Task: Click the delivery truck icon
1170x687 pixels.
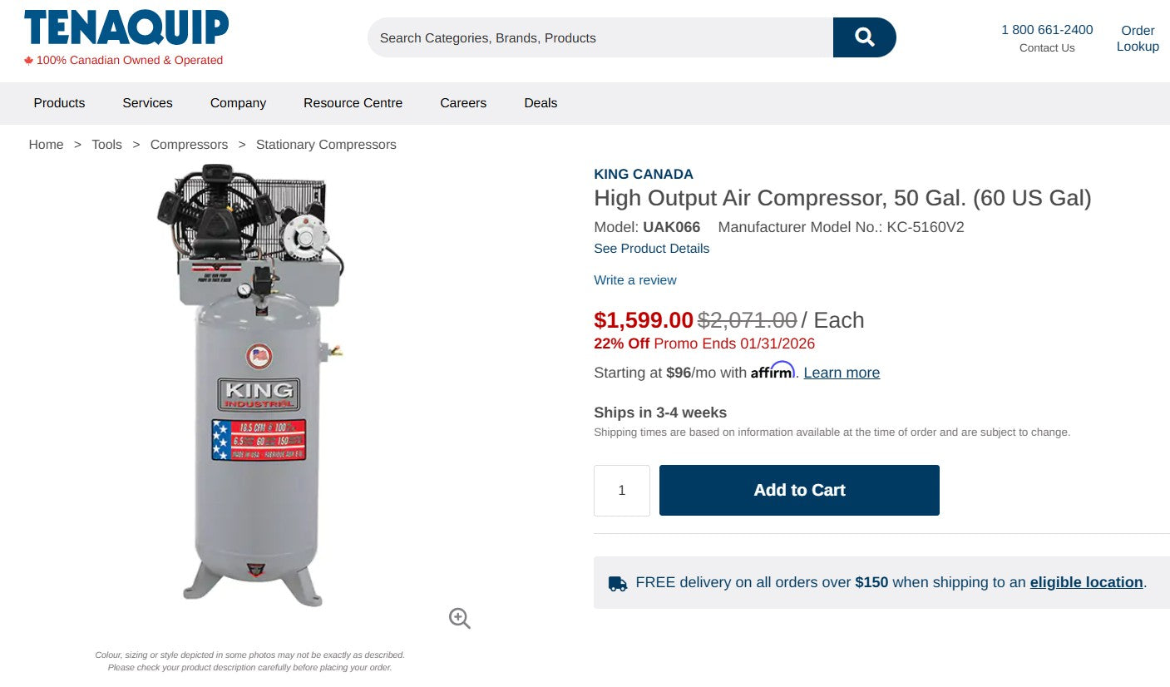Action: [616, 582]
